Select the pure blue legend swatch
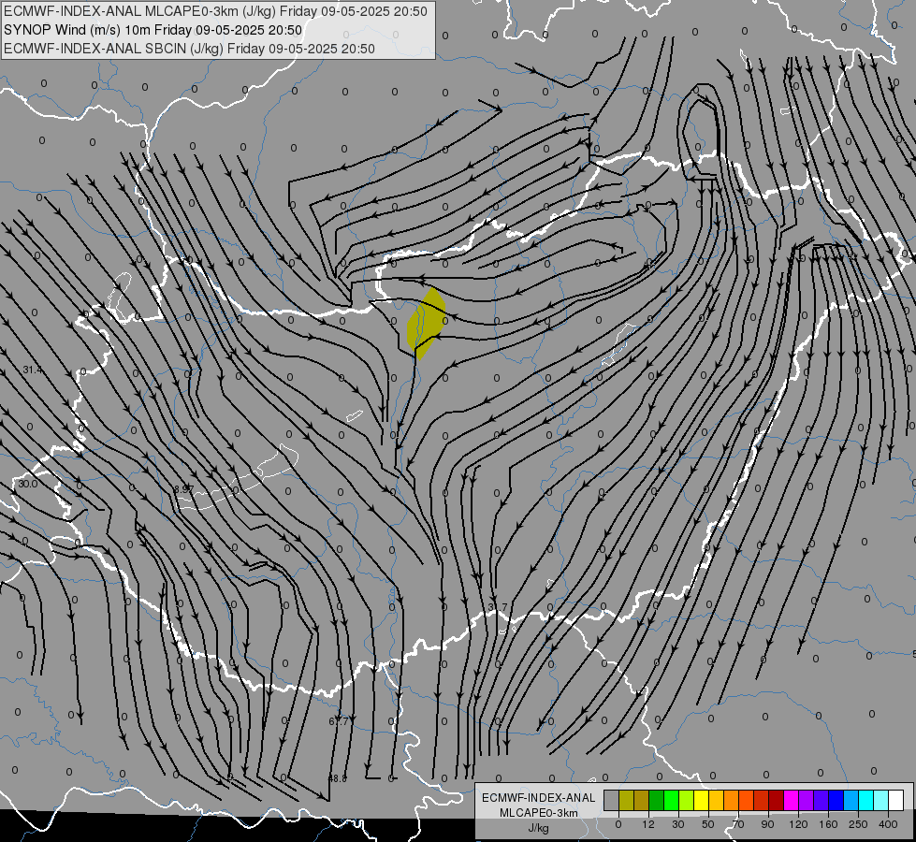Image resolution: width=916 pixels, height=842 pixels. [836, 801]
